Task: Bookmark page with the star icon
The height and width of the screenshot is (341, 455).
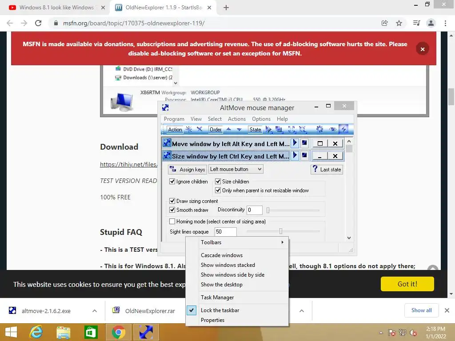Action: [399, 23]
